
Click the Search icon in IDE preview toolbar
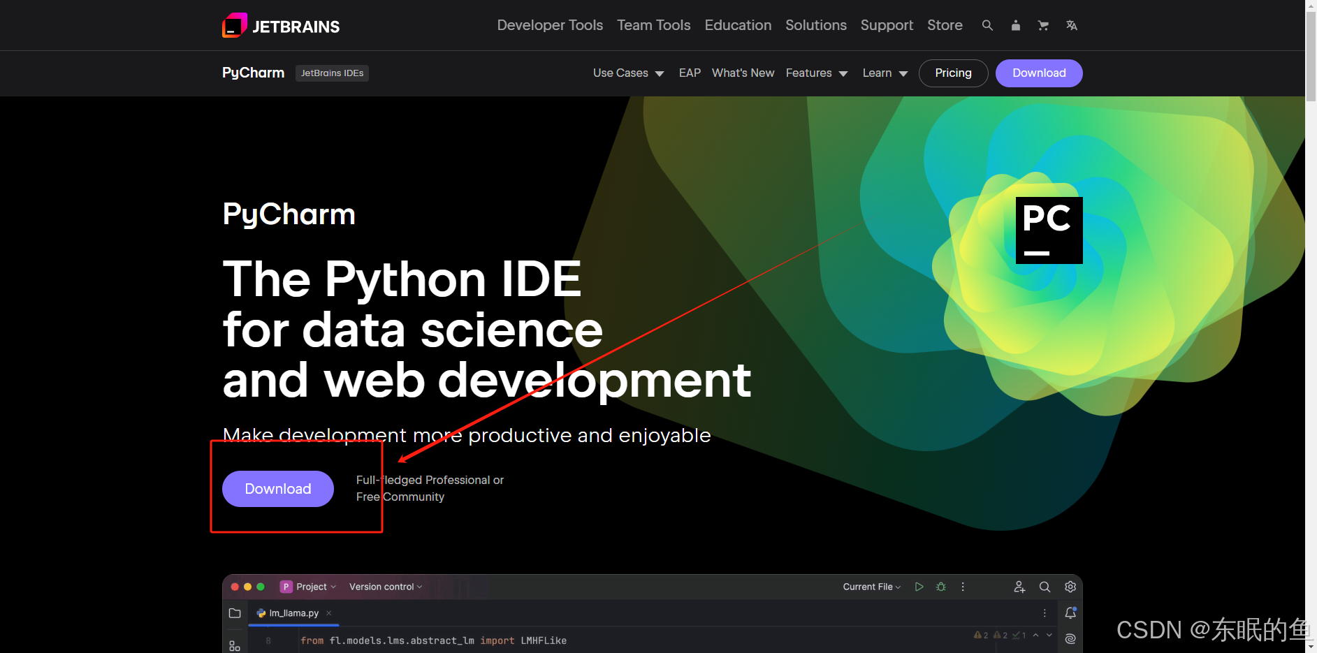[x=1045, y=587]
